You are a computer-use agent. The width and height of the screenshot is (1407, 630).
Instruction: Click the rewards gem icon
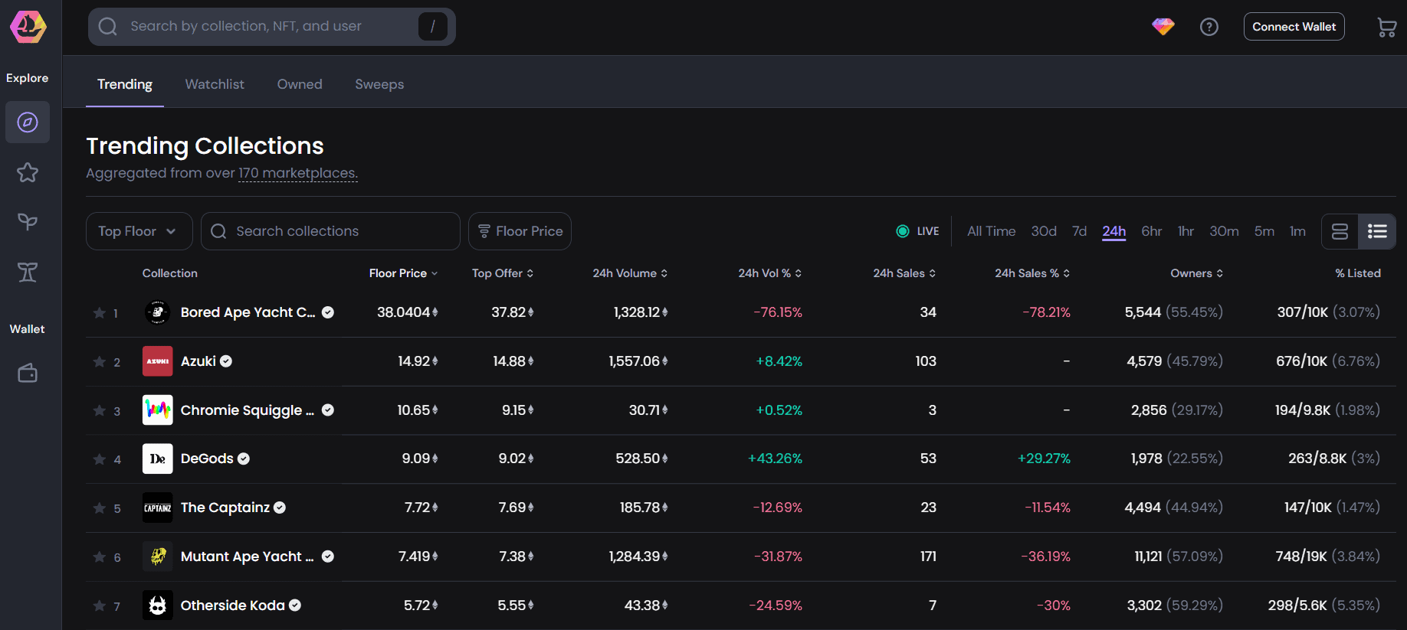pos(1163,27)
